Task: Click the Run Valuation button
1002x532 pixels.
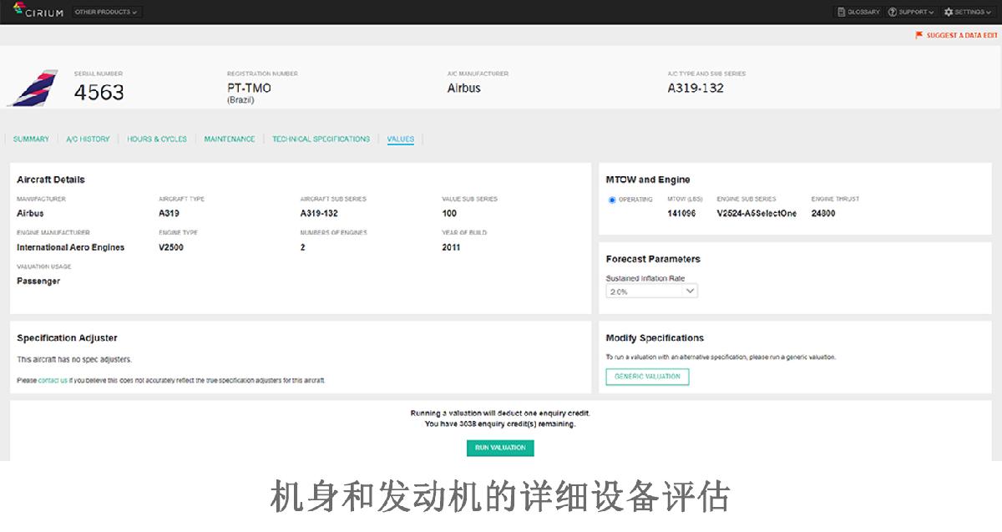Action: pos(500,448)
